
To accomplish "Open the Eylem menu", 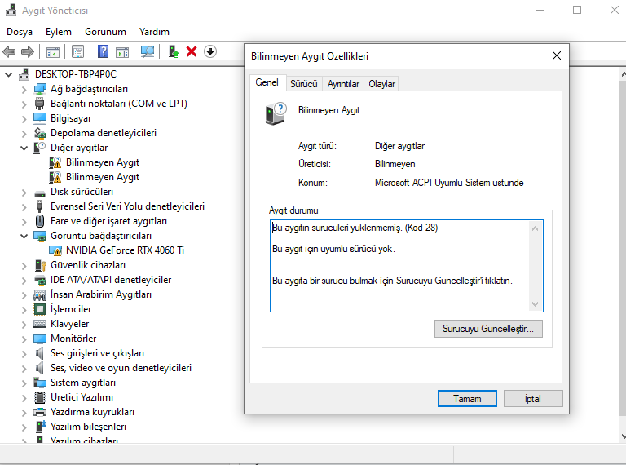I will tap(59, 32).
